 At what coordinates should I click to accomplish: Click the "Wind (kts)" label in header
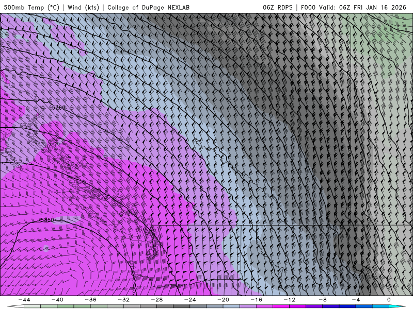(83, 7)
